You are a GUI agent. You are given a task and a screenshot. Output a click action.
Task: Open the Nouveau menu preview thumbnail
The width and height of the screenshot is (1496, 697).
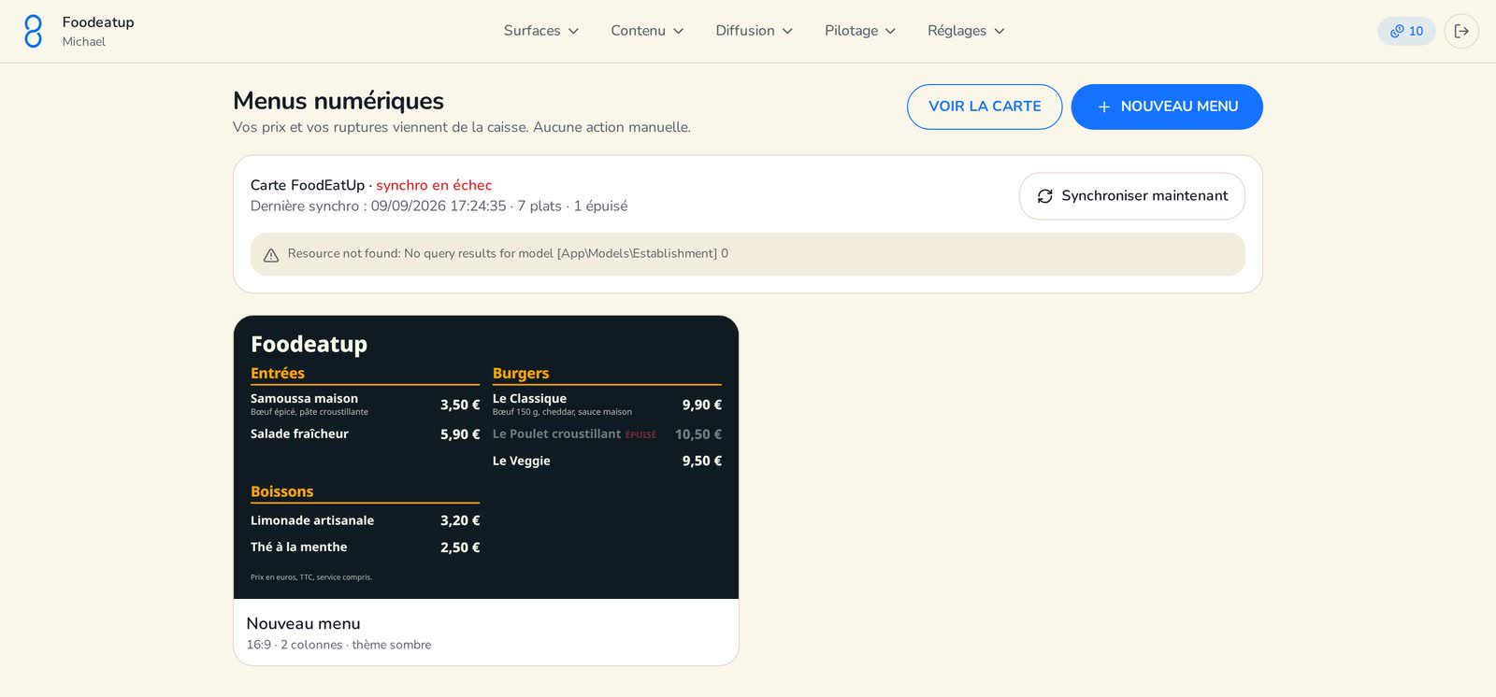click(x=486, y=457)
